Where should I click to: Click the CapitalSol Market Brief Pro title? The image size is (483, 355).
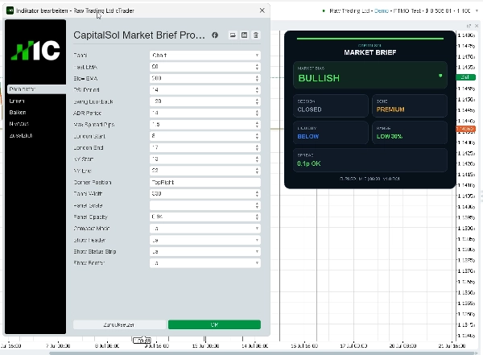[x=139, y=35]
